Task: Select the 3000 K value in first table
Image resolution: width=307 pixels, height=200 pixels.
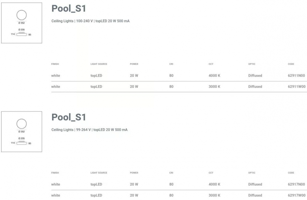Action: [215, 87]
